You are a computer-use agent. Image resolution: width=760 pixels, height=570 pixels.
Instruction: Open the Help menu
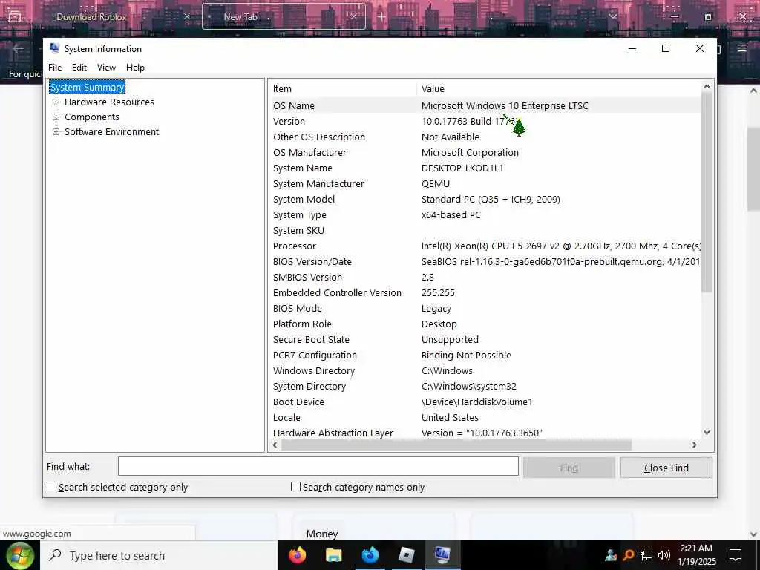click(135, 68)
